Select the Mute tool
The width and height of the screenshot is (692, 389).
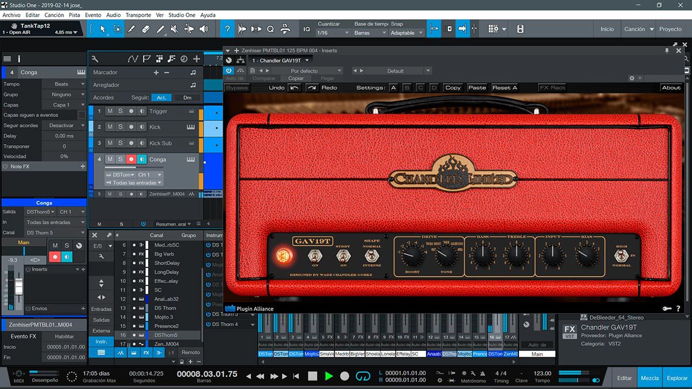175,29
